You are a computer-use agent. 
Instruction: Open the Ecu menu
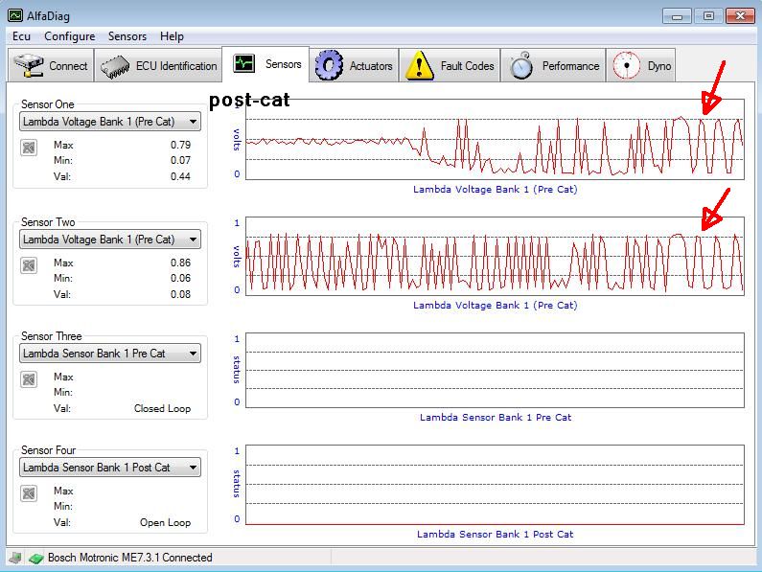point(21,36)
